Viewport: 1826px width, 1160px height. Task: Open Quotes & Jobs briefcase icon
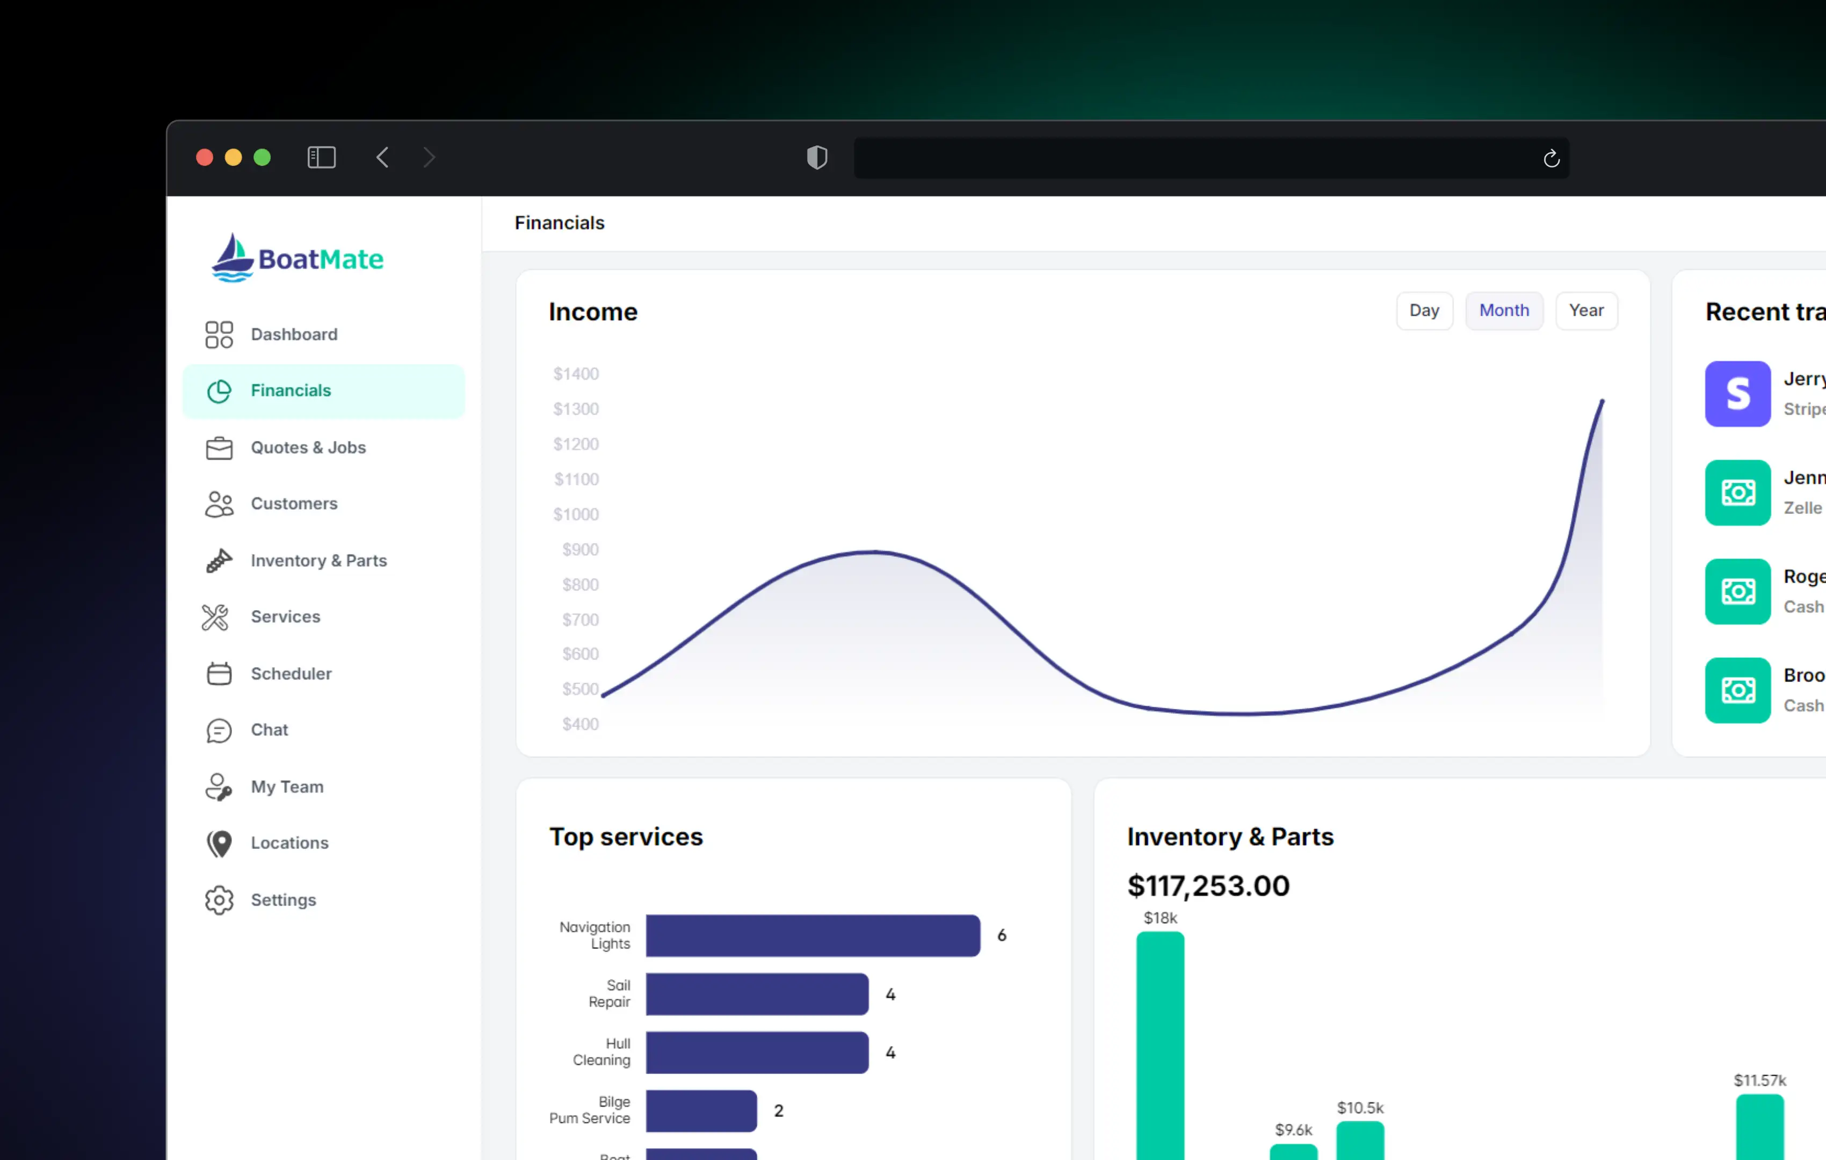point(219,447)
